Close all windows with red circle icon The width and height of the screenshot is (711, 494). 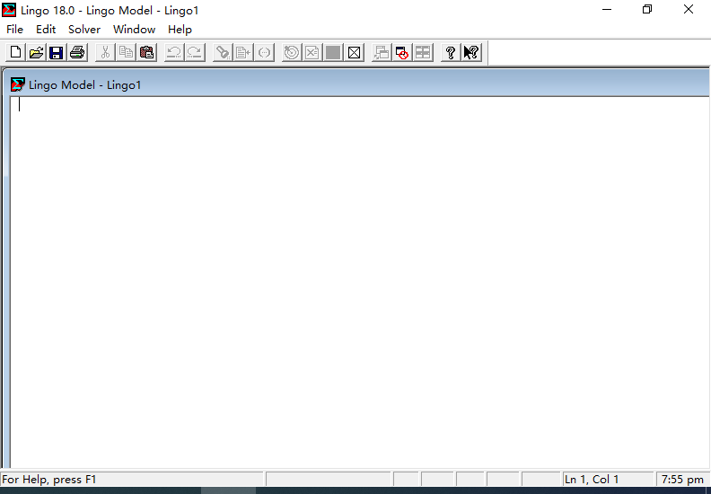tap(402, 53)
